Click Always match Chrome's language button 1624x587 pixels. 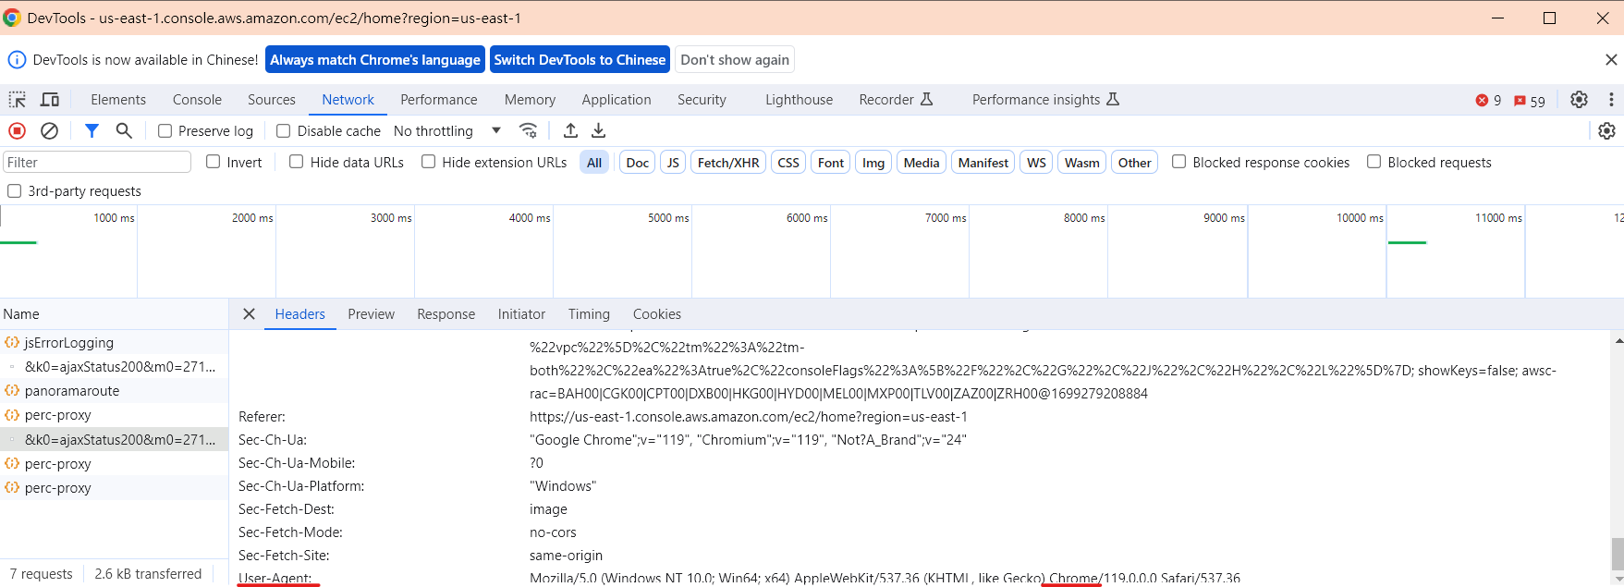(375, 60)
